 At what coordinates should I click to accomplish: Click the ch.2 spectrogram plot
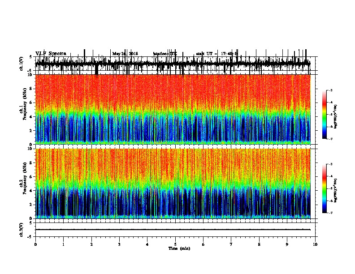tap(173, 184)
